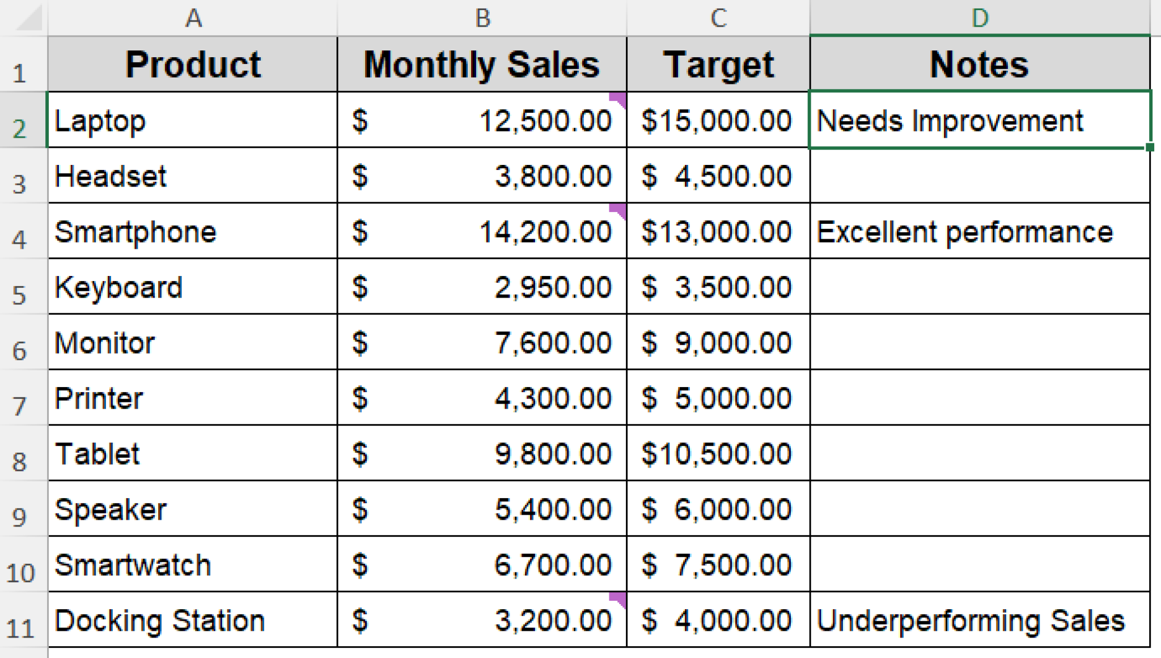Click the Underperforming Sales note cell
1161x658 pixels.
coord(980,620)
